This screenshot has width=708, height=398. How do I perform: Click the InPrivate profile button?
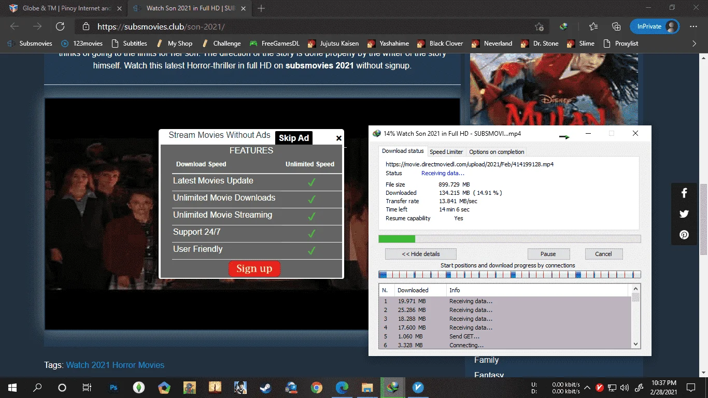655,26
